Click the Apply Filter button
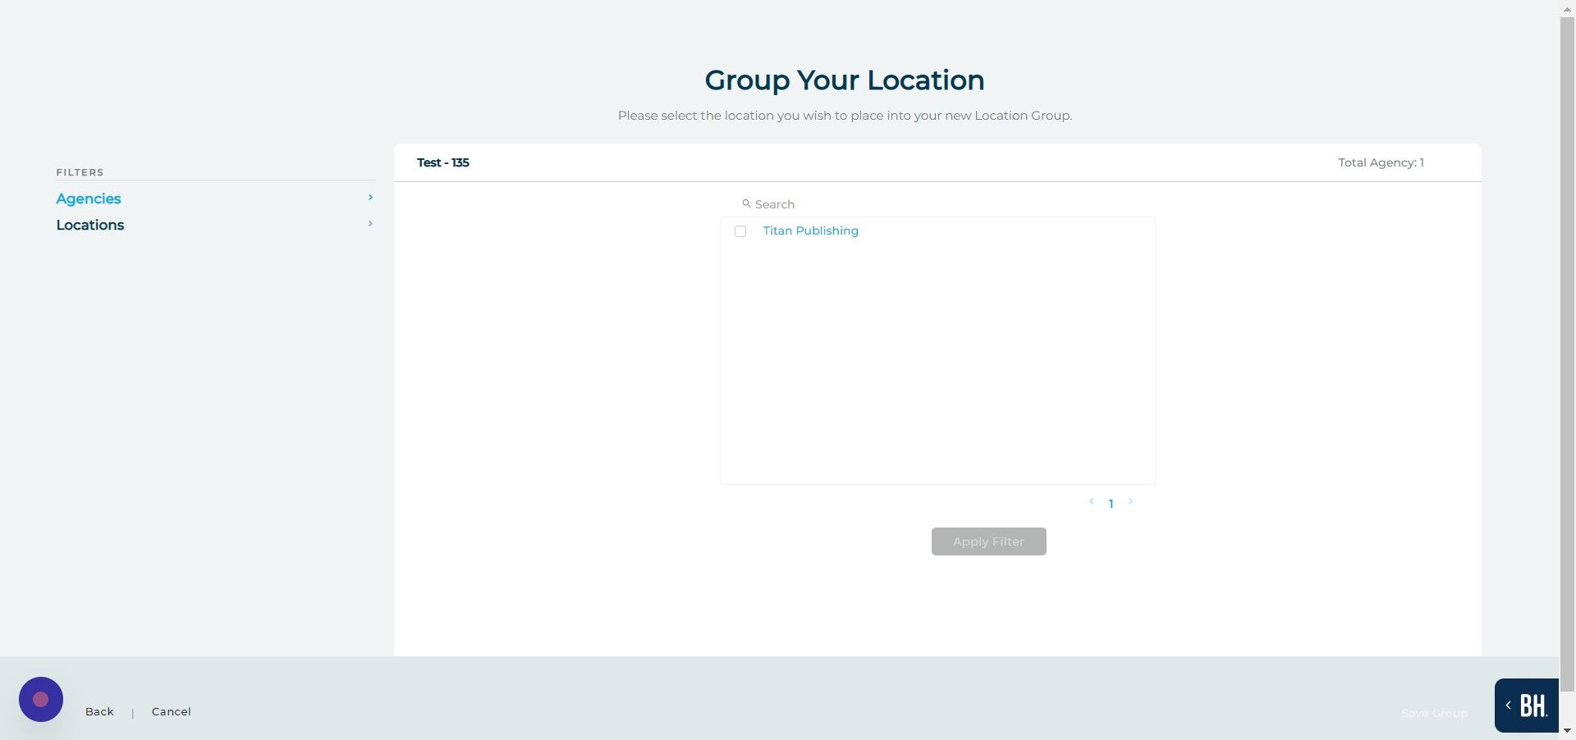Image resolution: width=1576 pixels, height=740 pixels. click(x=988, y=541)
